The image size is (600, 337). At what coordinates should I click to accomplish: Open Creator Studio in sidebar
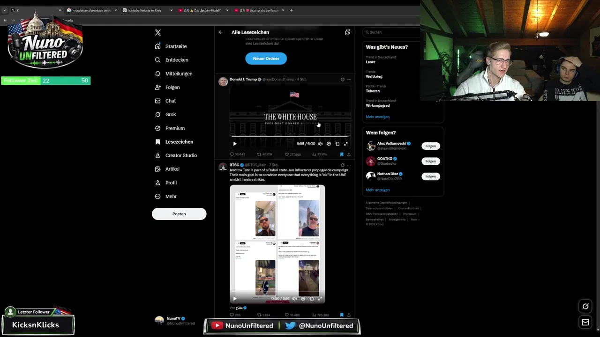[176, 155]
